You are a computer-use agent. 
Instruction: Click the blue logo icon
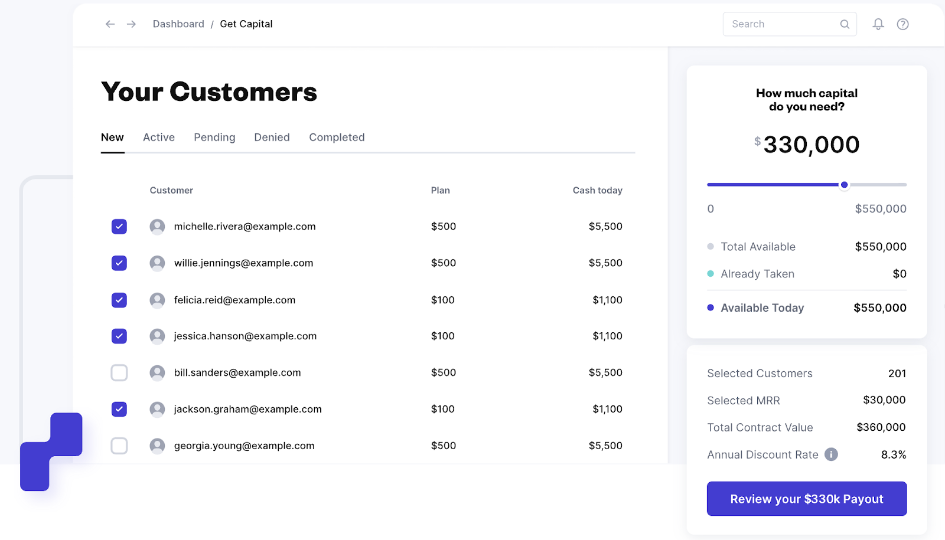click(x=51, y=451)
